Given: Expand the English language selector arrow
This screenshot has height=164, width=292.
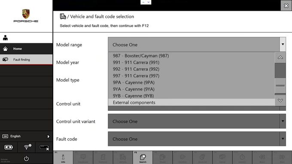Looking at the screenshot, I should pos(49,137).
